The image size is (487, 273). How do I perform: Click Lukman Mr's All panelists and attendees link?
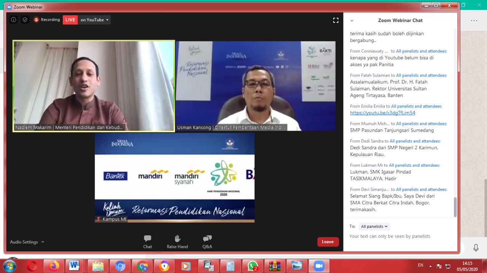click(414, 165)
